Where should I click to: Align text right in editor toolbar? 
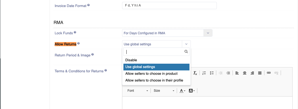point(252,73)
